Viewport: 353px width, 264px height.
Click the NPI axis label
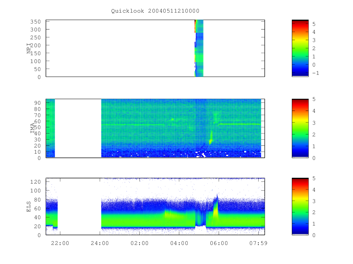click(x=29, y=48)
